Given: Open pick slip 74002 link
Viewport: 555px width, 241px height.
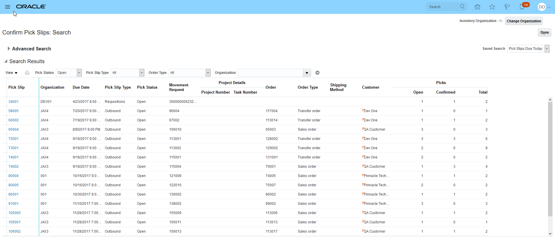Looking at the screenshot, I should 13,167.
